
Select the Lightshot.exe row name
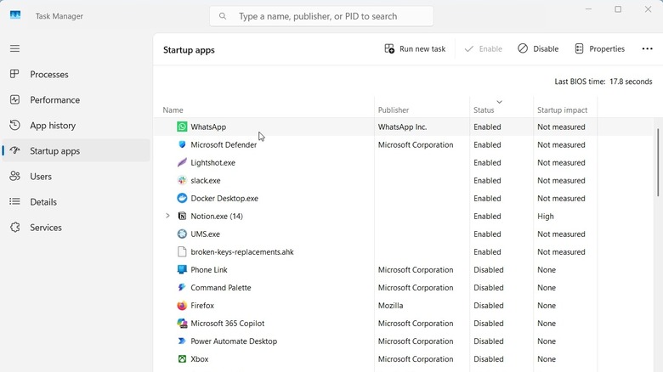point(212,163)
